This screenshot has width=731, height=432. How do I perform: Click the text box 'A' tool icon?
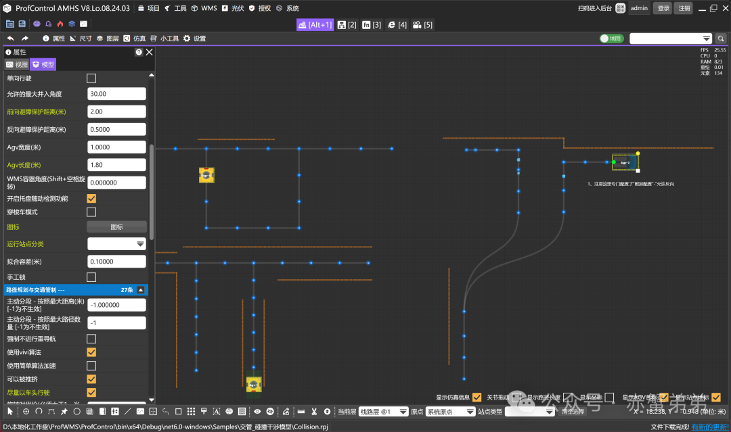tap(217, 411)
